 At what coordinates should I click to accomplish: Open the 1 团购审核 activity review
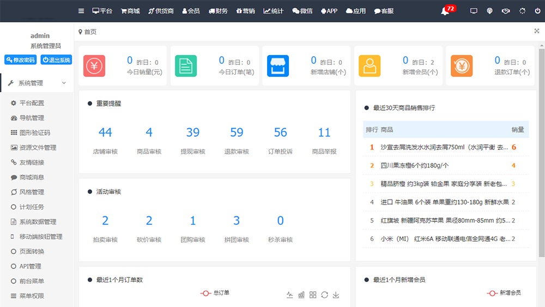[193, 228]
